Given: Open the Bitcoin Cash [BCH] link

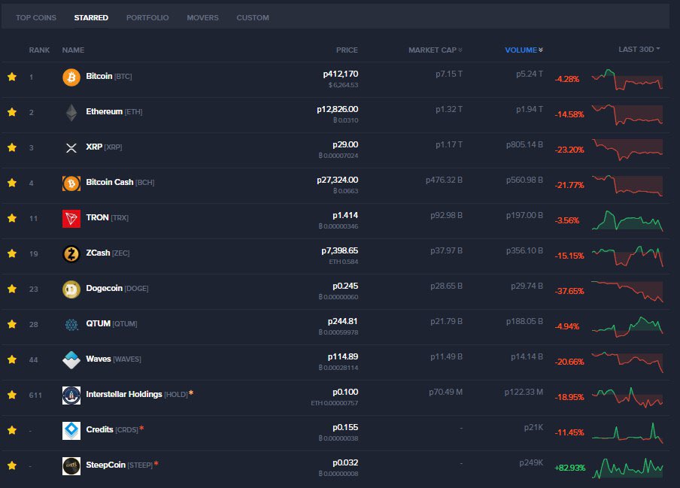Looking at the screenshot, I should [120, 183].
